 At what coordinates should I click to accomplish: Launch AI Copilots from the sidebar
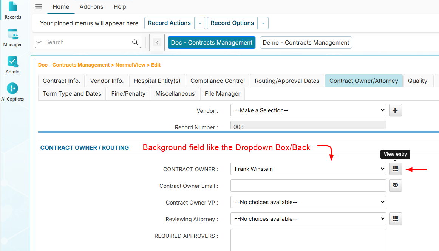[12, 90]
